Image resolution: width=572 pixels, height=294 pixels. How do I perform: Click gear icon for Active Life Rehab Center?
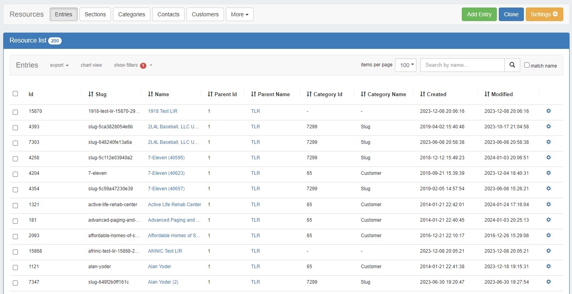click(x=549, y=205)
